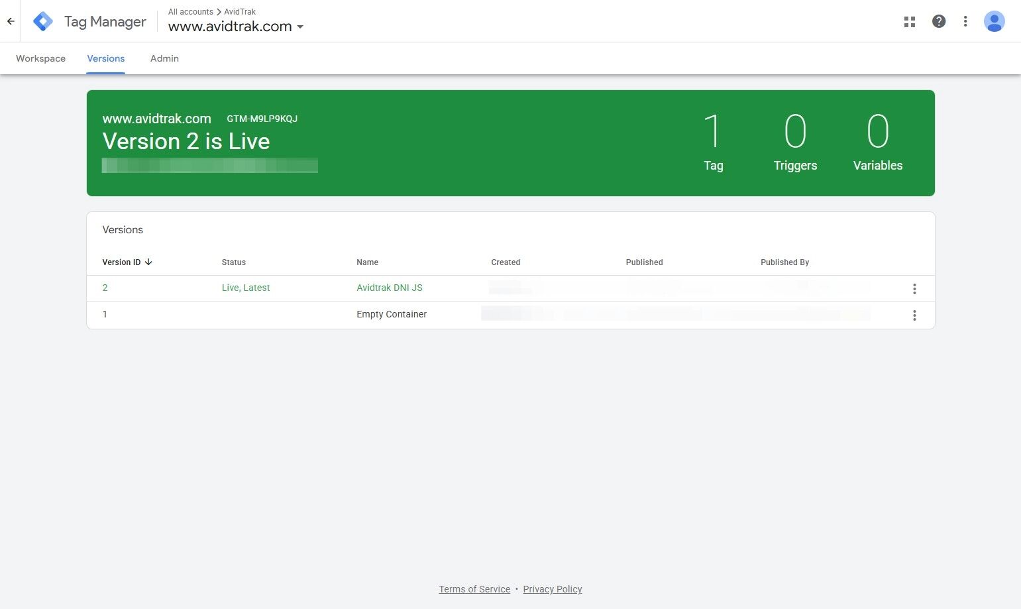Click the Created column header
This screenshot has height=609, width=1021.
tap(506, 262)
